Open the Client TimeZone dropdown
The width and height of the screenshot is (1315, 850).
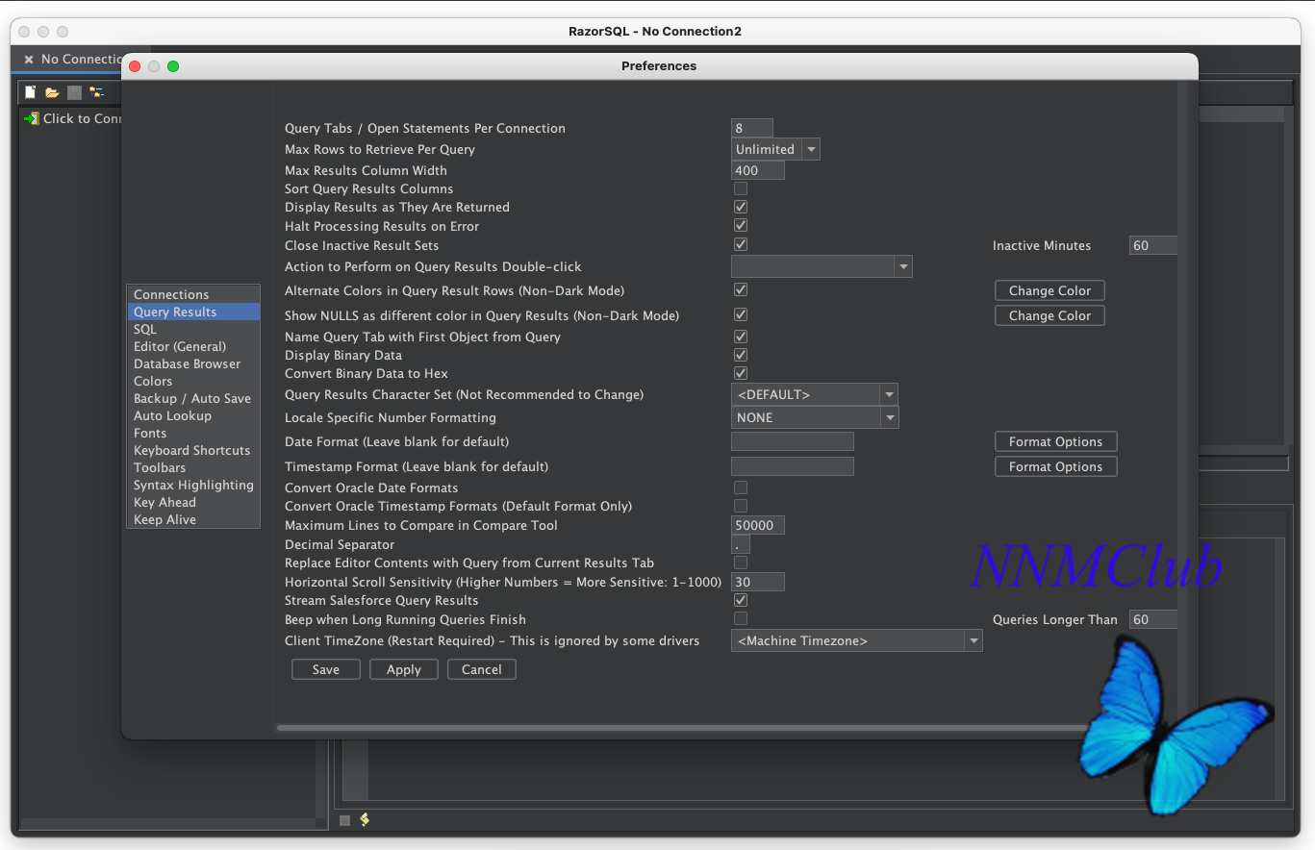[857, 640]
